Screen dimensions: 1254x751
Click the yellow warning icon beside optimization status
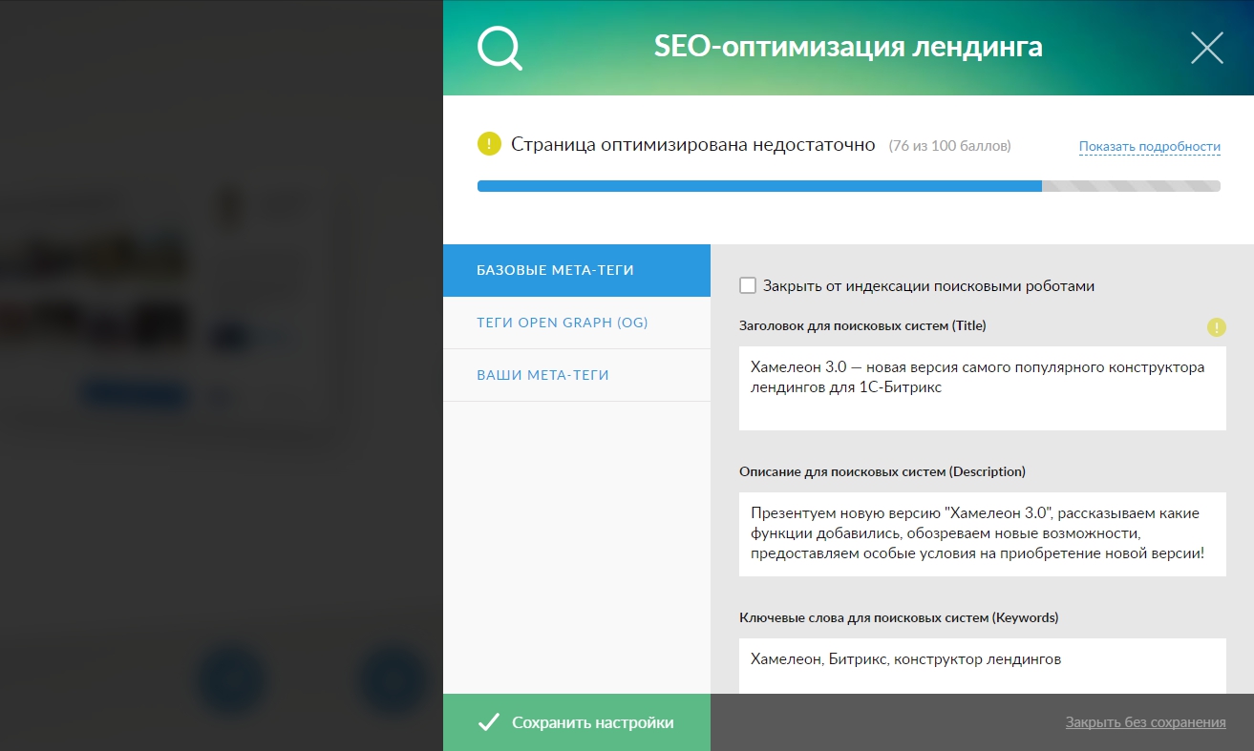[x=489, y=145]
